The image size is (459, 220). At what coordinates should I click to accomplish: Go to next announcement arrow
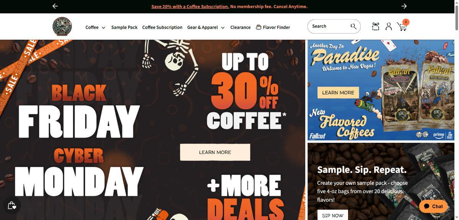pos(404,6)
